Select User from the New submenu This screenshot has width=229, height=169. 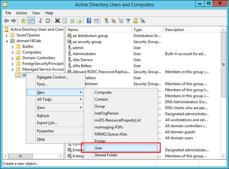pyautogui.click(x=121, y=148)
